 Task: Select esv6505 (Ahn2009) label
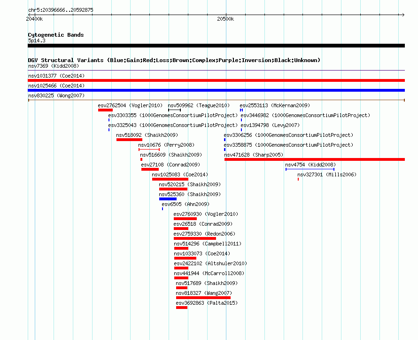(186, 204)
